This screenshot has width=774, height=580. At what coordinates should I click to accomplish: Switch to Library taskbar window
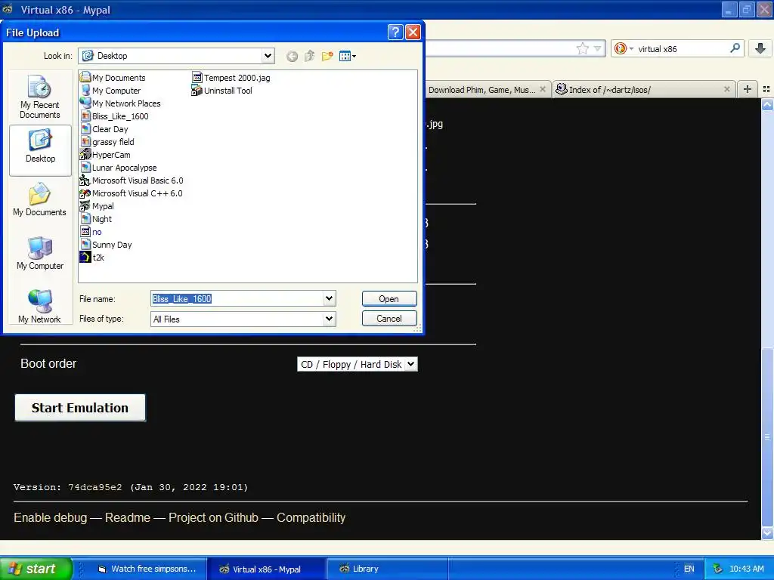388,569
